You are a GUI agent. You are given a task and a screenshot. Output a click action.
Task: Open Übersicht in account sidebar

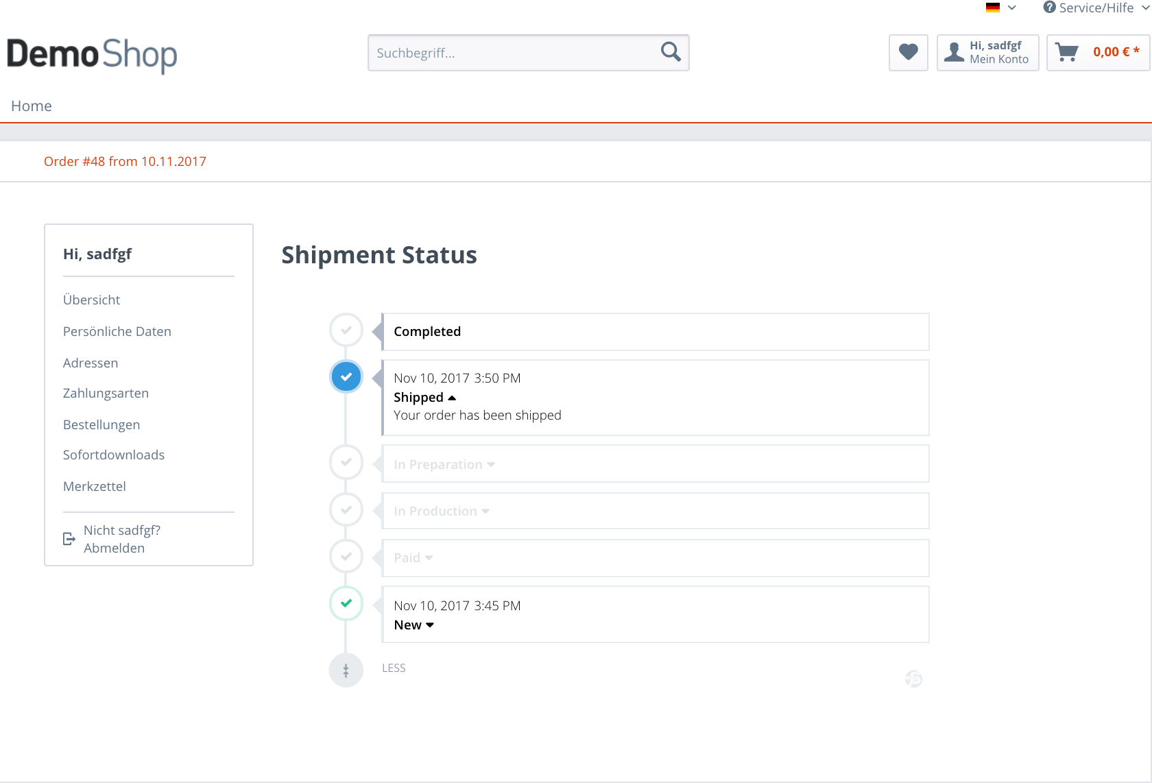tap(91, 300)
